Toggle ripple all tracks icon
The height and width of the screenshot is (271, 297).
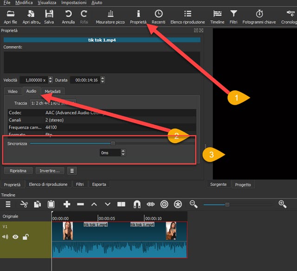click(x=178, y=204)
